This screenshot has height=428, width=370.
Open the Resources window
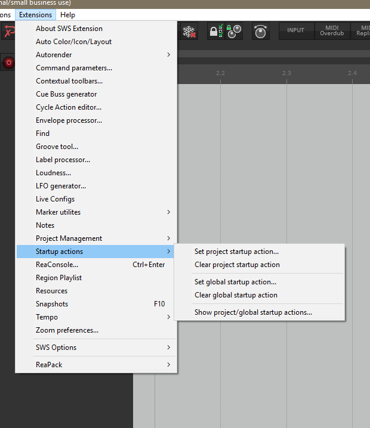(96, 291)
